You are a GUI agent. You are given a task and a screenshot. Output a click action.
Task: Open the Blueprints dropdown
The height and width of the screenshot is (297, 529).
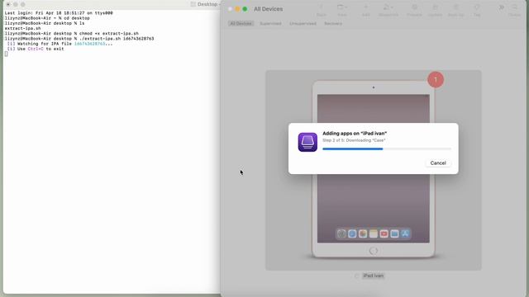pyautogui.click(x=388, y=10)
